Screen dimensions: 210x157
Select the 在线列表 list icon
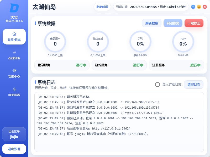pyautogui.click(x=14, y=52)
